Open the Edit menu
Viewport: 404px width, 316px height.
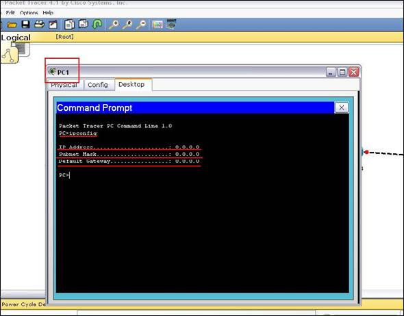point(10,12)
